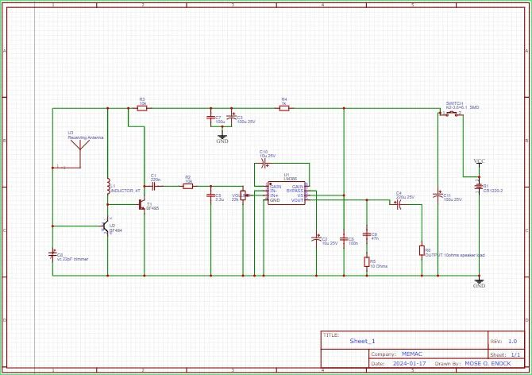Image resolution: width=532 pixels, height=375 pixels.
Task: Click the 'BF495' transistor value text
Action: (152, 208)
